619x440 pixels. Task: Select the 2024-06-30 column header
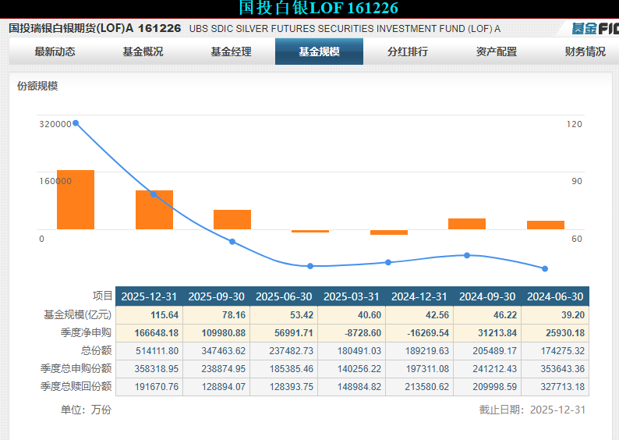tap(554, 296)
